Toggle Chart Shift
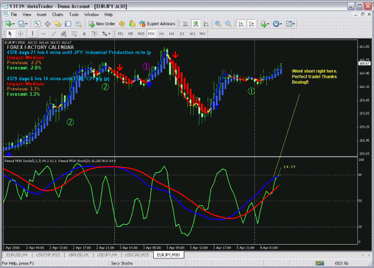This screenshot has width=374, height=268. point(251,24)
